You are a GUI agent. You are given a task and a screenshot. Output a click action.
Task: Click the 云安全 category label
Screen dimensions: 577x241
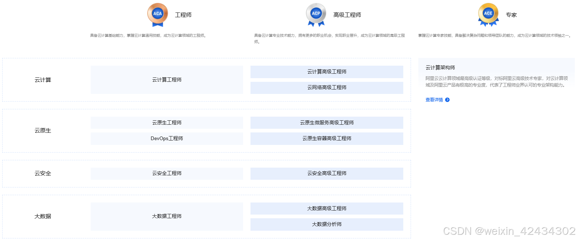[43, 174]
